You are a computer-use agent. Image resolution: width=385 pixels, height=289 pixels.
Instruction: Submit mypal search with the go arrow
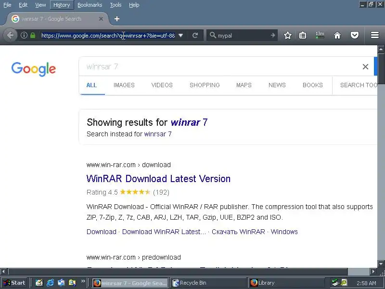coord(273,35)
